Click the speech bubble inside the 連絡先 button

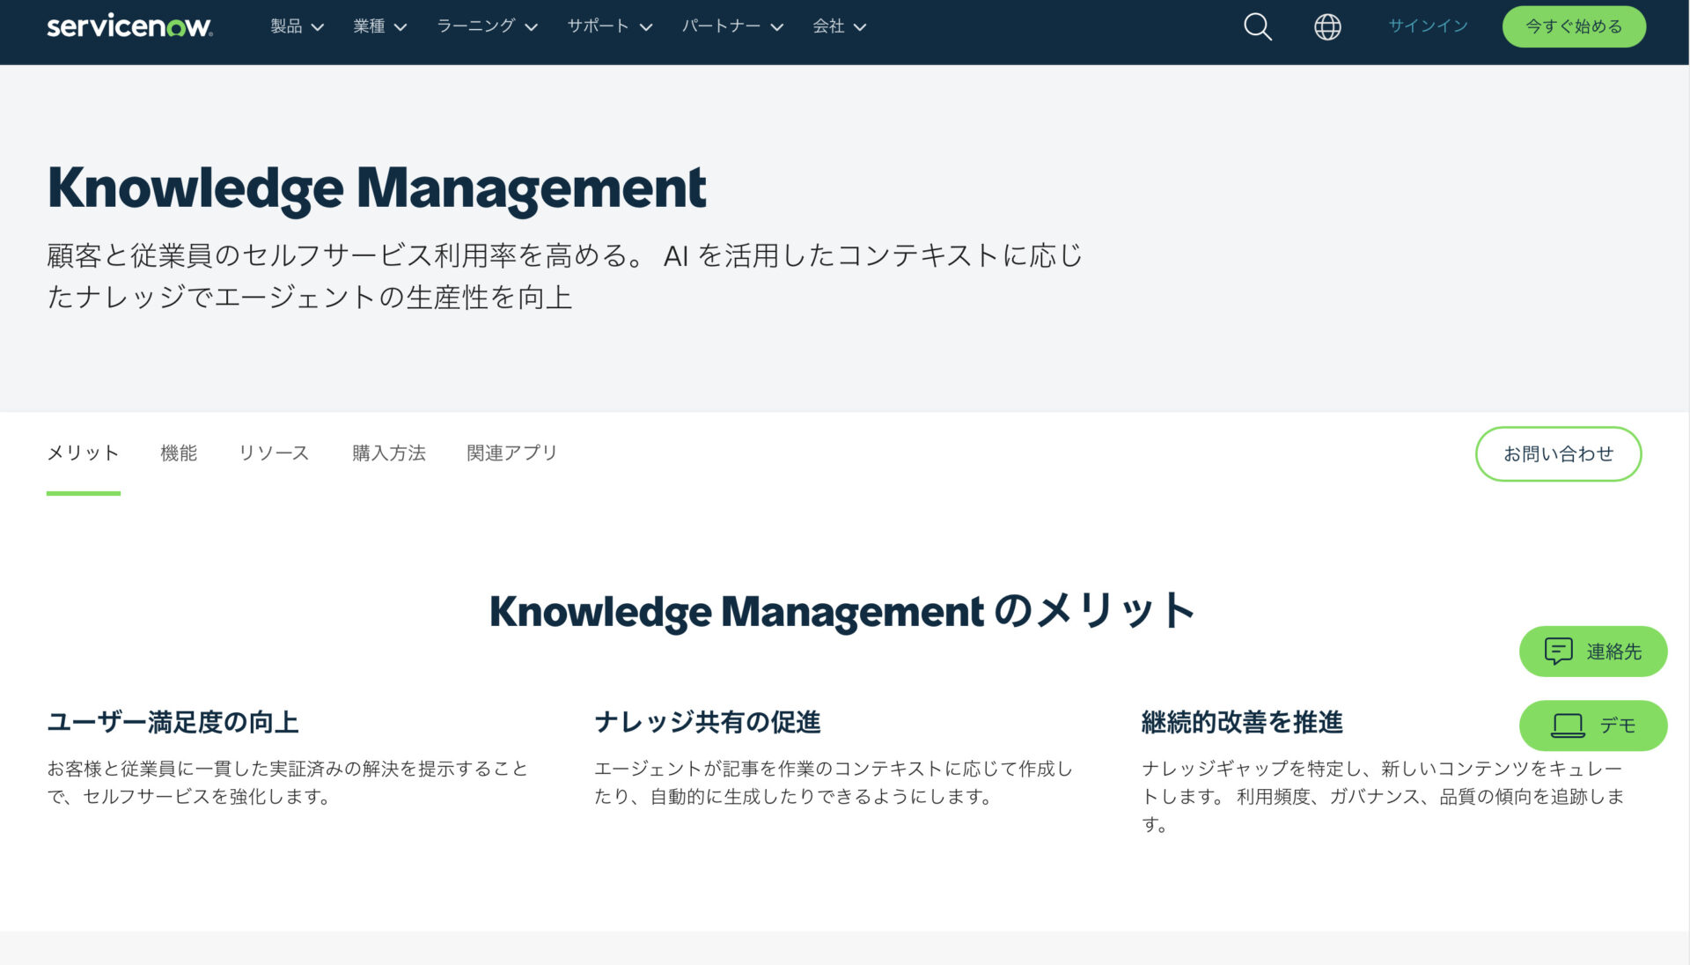tap(1558, 652)
